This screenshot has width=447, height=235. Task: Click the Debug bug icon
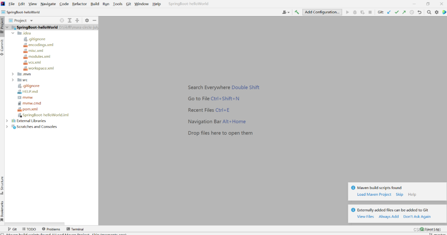pyautogui.click(x=355, y=12)
